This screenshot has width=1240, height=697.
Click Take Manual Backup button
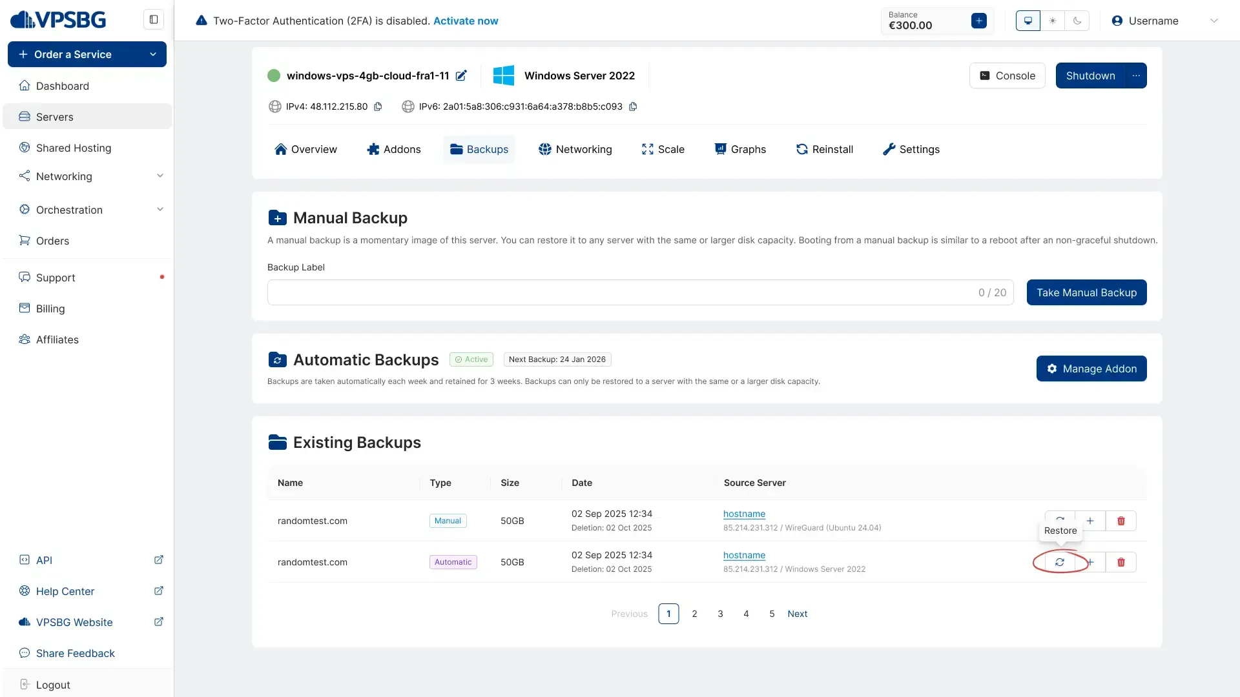[1086, 292]
